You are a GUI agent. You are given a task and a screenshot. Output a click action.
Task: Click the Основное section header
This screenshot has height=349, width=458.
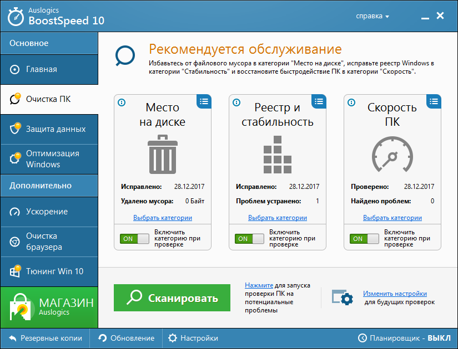click(x=49, y=43)
